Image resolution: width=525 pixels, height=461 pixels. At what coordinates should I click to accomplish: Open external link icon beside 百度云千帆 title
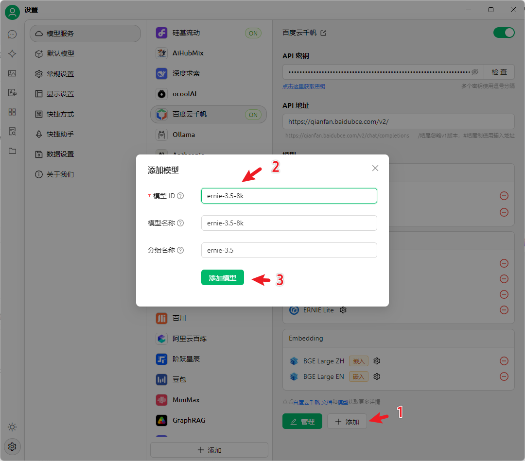(x=323, y=33)
